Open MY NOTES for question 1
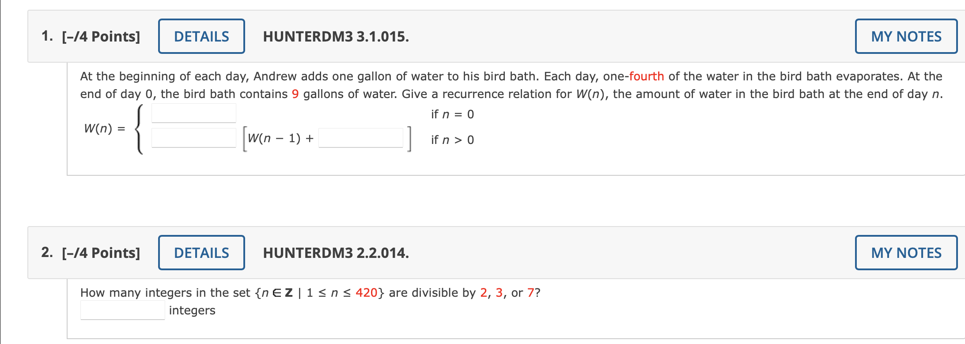965x344 pixels. [x=906, y=36]
